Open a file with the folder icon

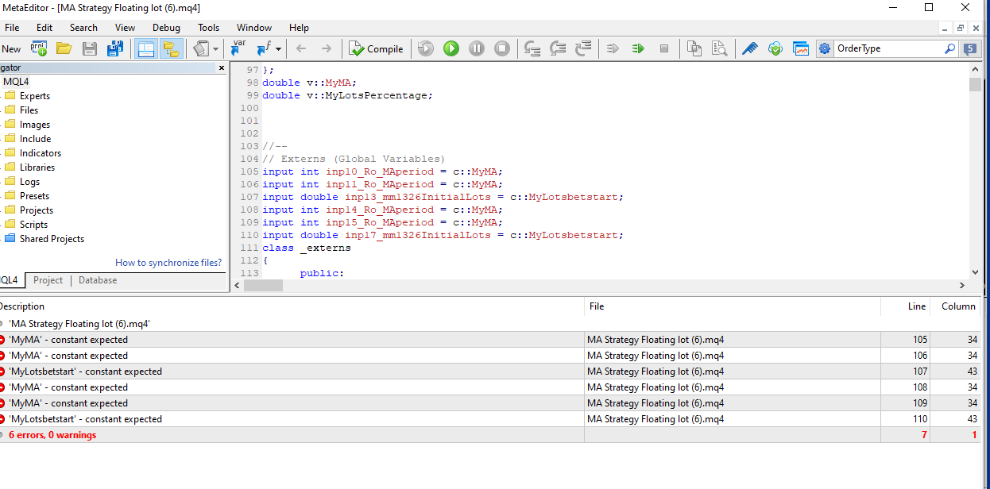64,48
